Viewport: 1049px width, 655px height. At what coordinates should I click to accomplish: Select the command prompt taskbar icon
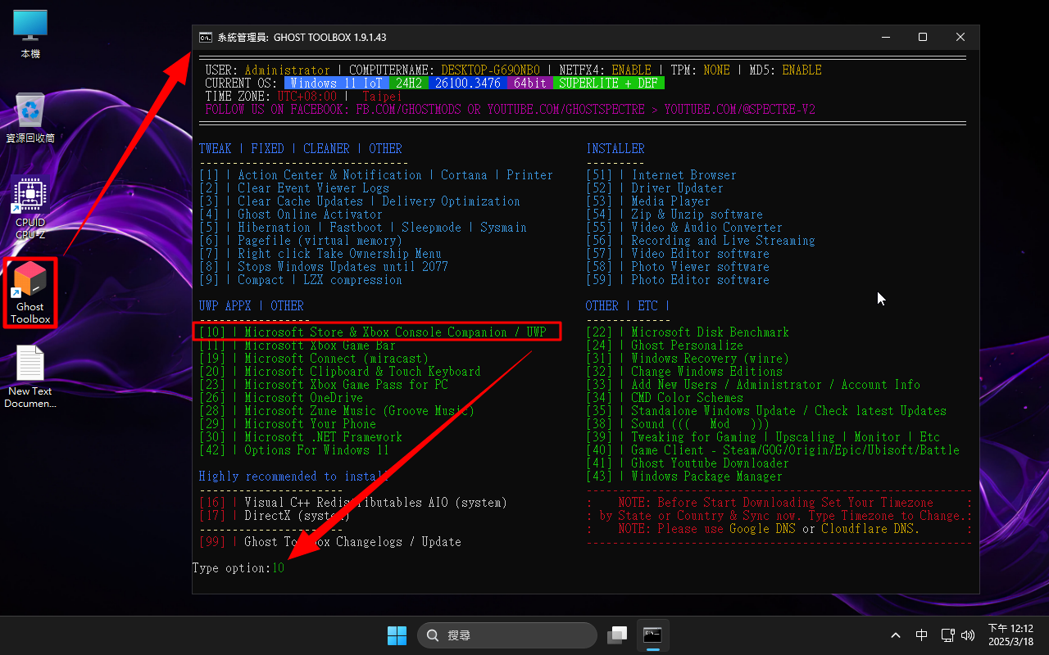652,635
